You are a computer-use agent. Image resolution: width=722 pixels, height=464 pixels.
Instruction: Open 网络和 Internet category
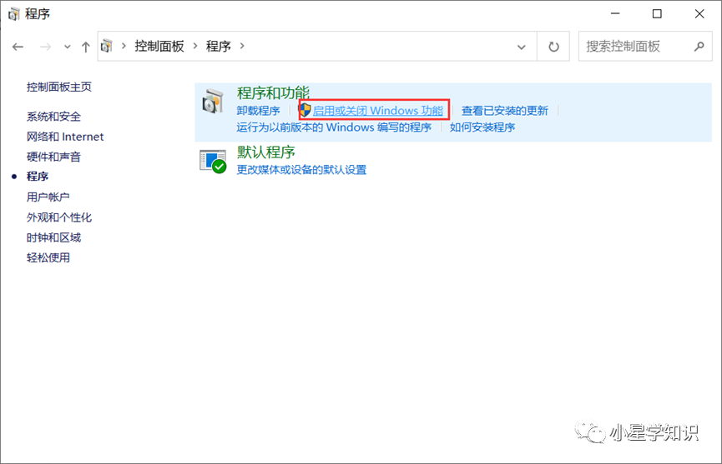[x=65, y=137]
